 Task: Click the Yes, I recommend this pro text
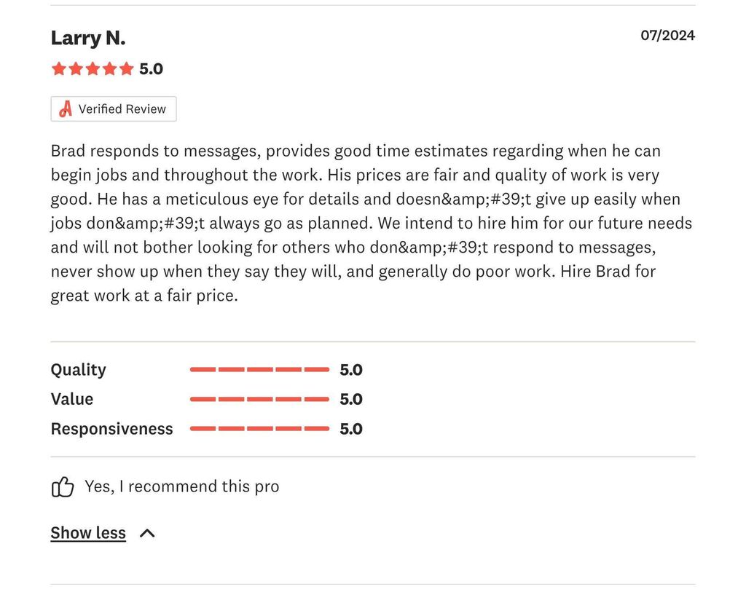point(181,486)
